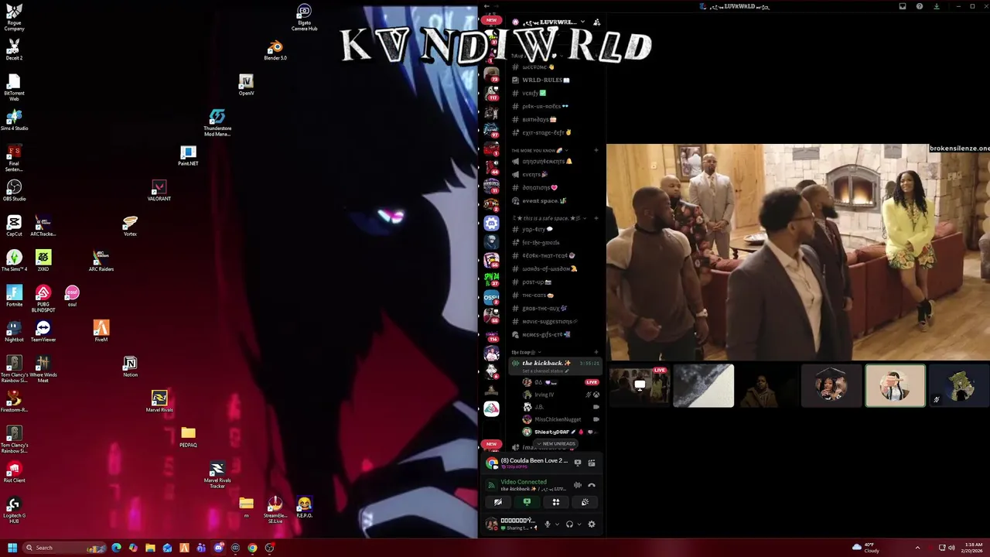
Task: Open Blender 5.0 desktop shortcut
Action: (275, 51)
